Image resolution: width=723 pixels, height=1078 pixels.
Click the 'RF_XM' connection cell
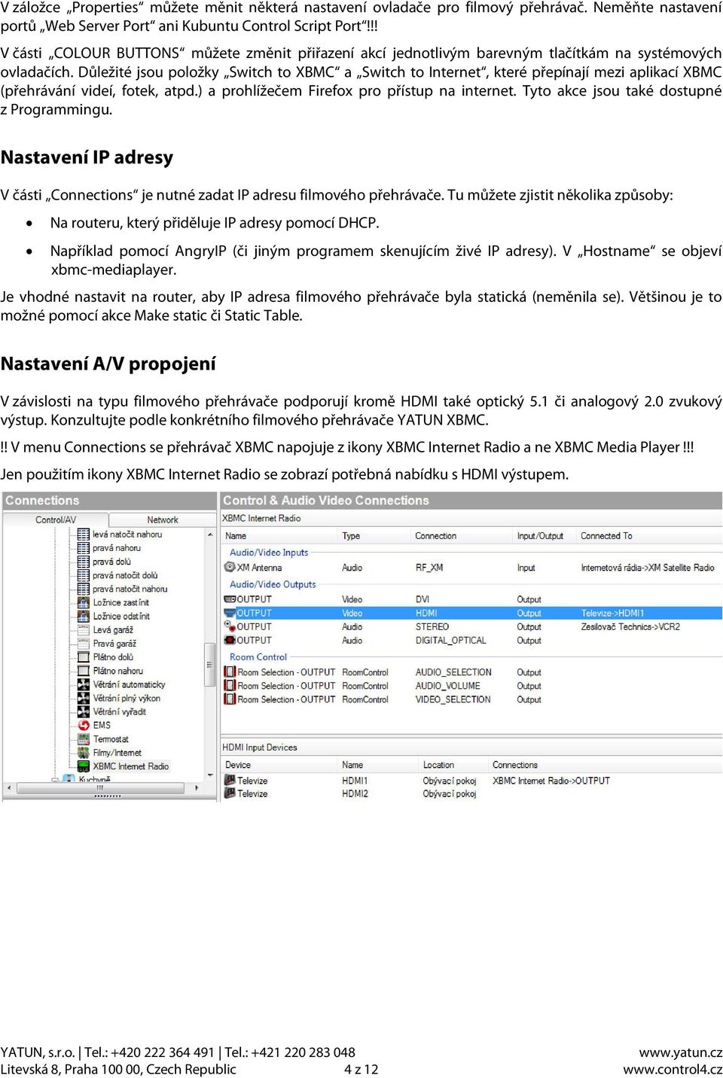coord(429,568)
